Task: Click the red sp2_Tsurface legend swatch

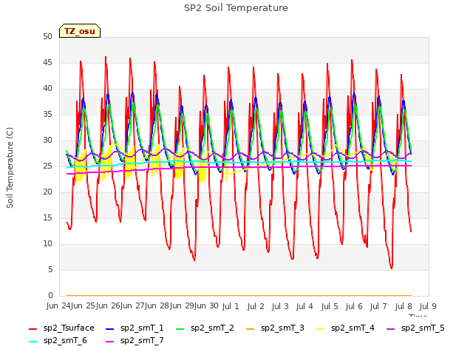Action: coord(33,328)
